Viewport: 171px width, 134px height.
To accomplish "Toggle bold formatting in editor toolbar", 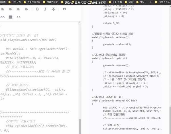I will tap(37, 9).
